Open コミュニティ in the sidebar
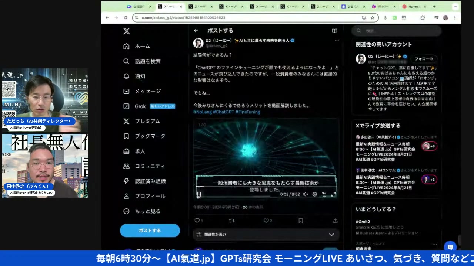Screen dimensions: 474x266 point(144,166)
